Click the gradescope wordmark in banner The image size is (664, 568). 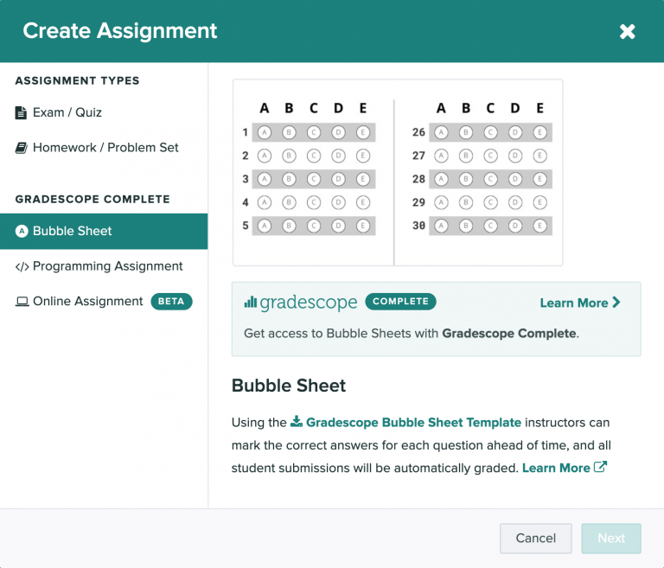coord(309,303)
